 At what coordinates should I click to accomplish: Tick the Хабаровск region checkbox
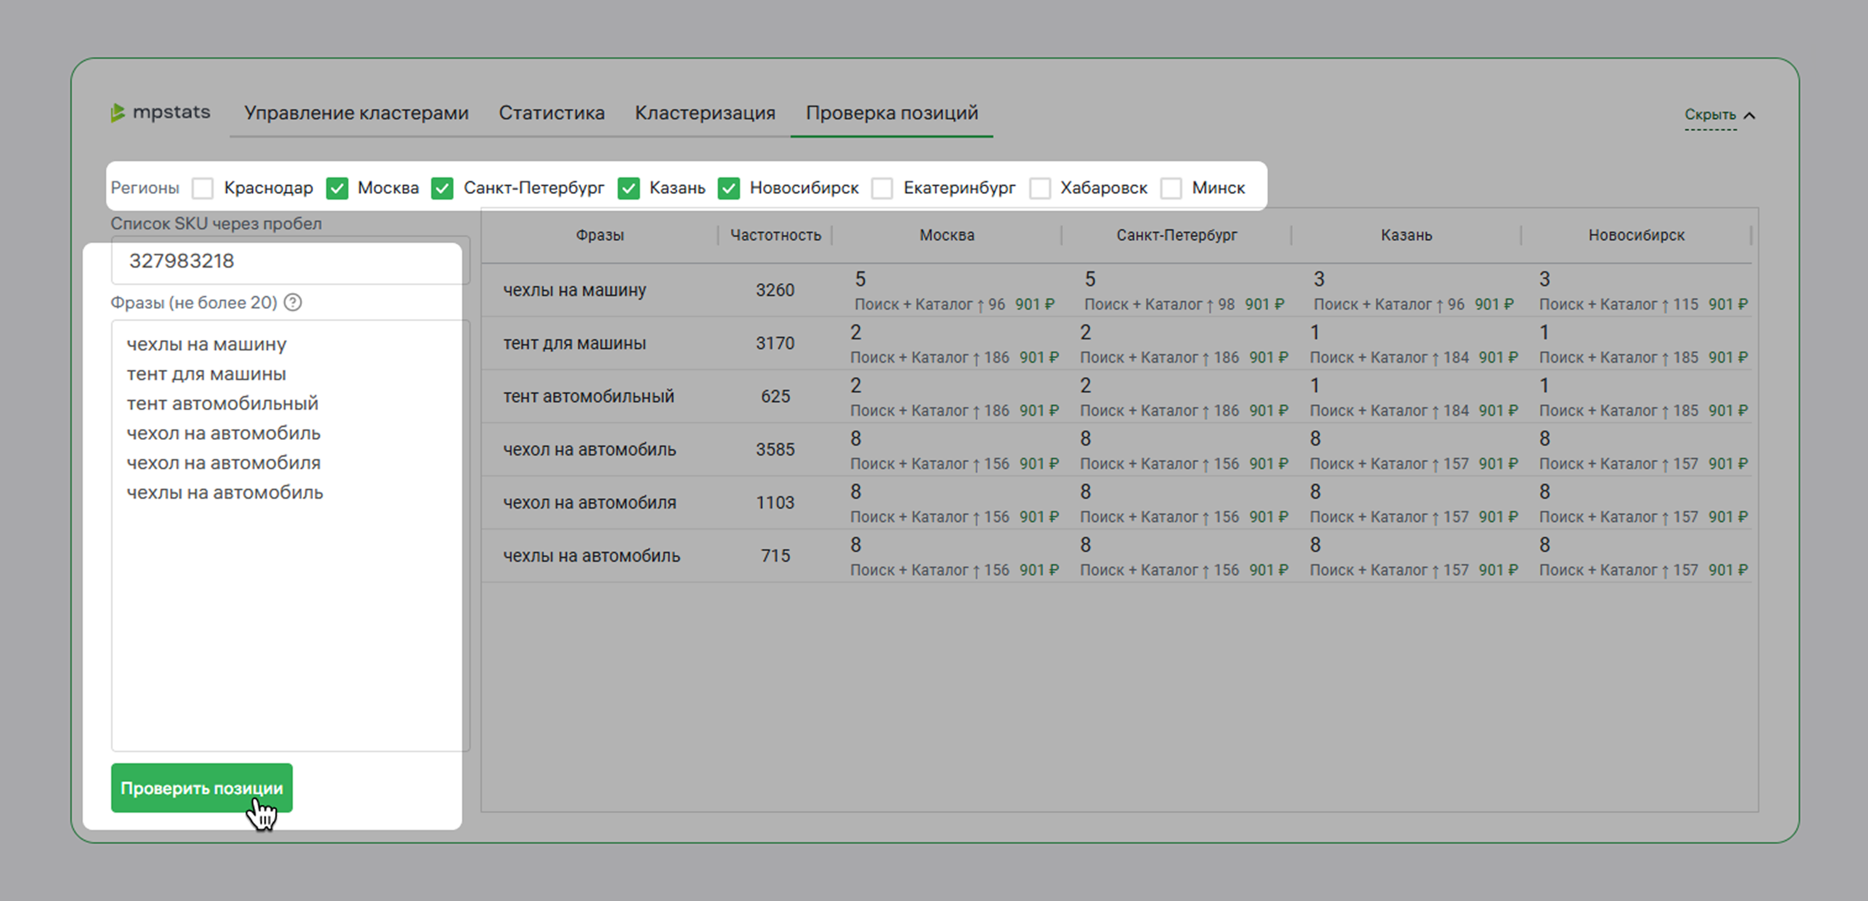tap(1040, 188)
